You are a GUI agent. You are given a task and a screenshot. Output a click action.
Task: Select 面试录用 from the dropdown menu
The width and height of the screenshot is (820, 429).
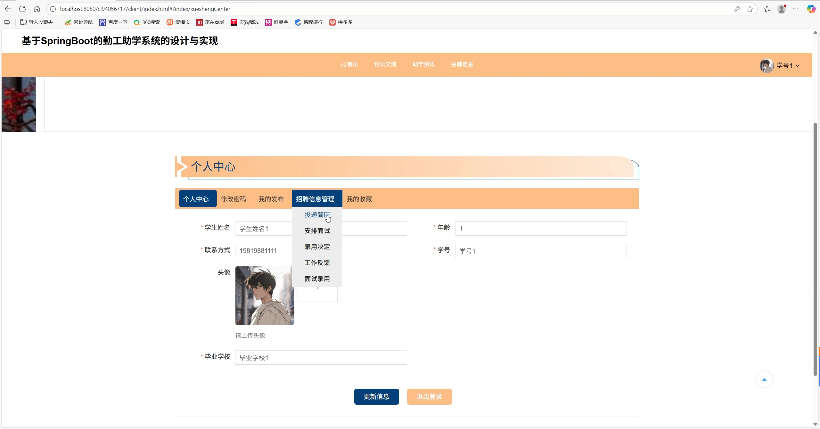[x=317, y=279]
